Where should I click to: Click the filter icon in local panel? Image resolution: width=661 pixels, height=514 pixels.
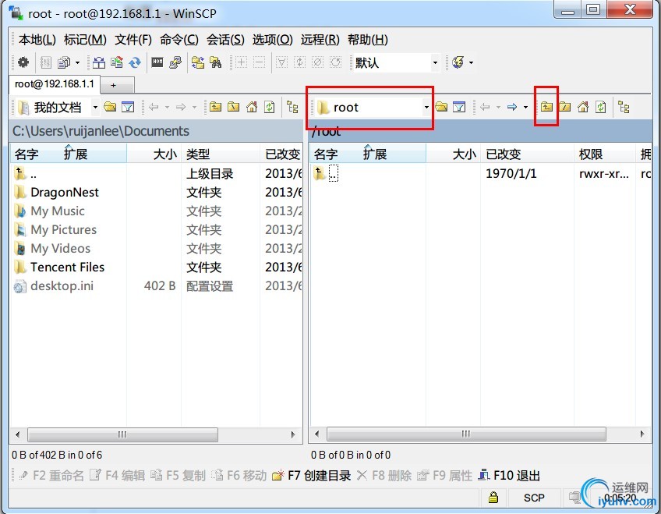pos(128,107)
